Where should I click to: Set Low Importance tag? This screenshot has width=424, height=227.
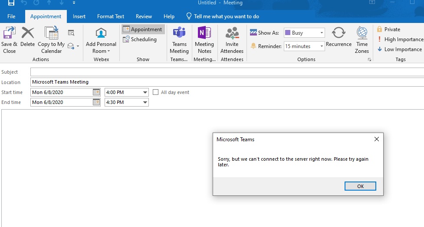(399, 49)
